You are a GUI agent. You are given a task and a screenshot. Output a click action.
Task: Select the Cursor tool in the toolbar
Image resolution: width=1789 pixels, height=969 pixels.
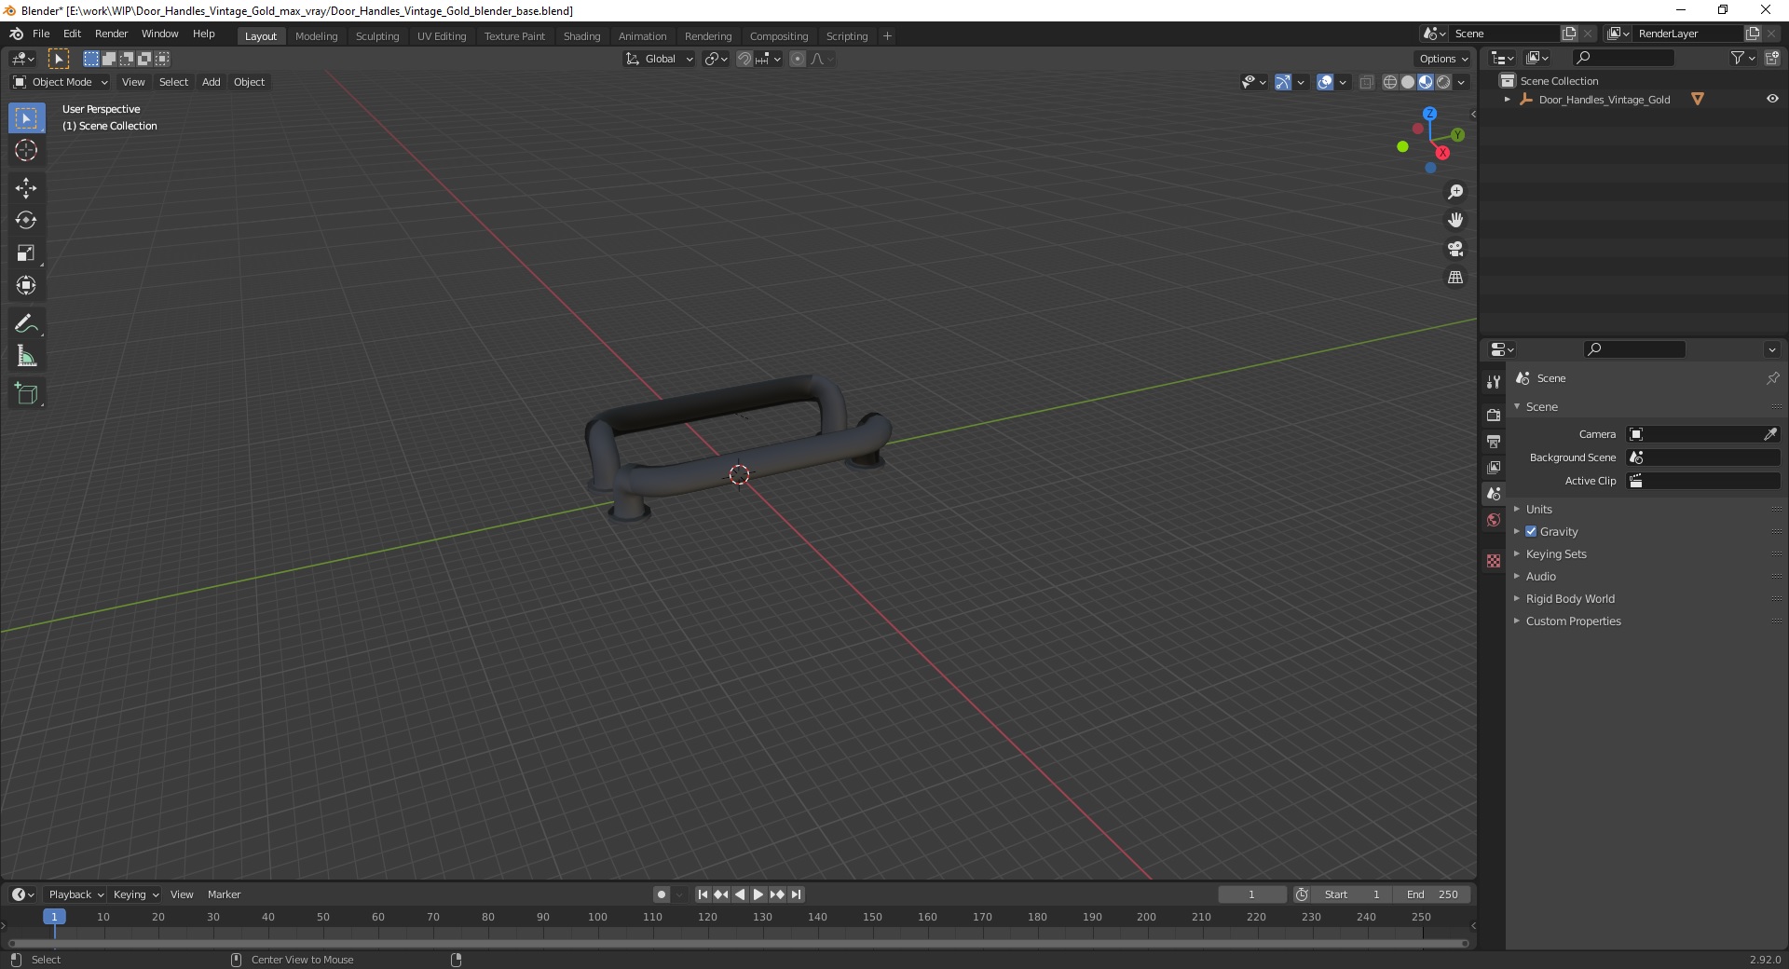(x=26, y=150)
